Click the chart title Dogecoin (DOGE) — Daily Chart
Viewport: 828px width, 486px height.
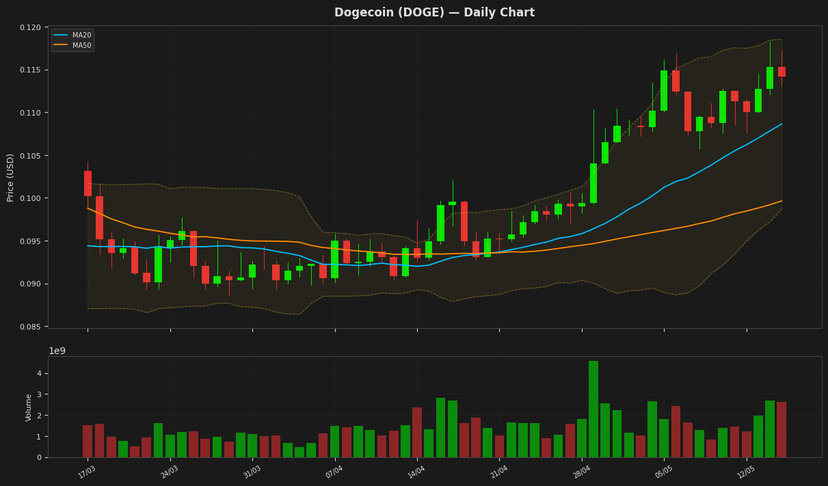click(x=434, y=13)
